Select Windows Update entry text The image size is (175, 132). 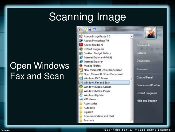click(x=94, y=95)
